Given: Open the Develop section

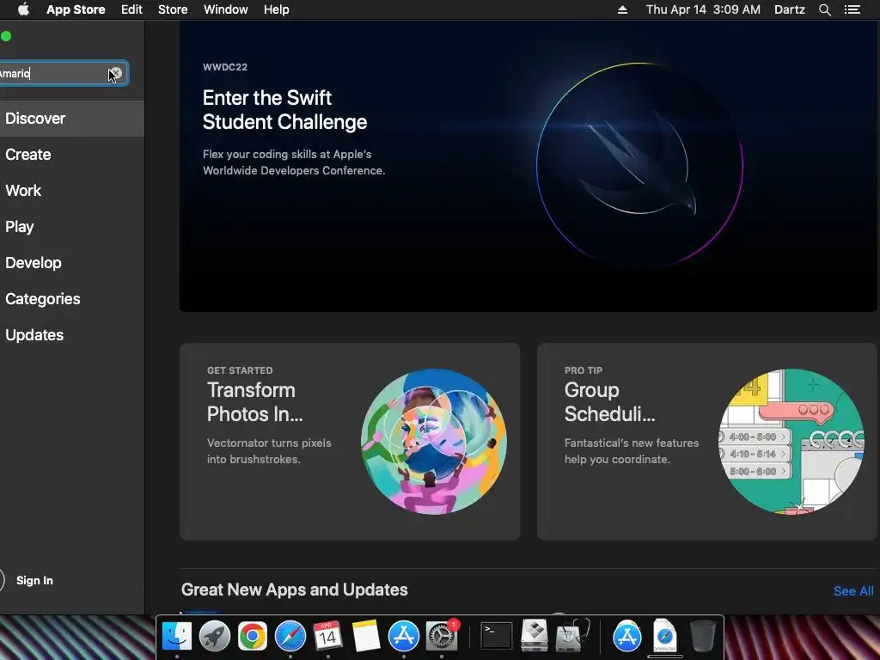Looking at the screenshot, I should click(x=72, y=263).
